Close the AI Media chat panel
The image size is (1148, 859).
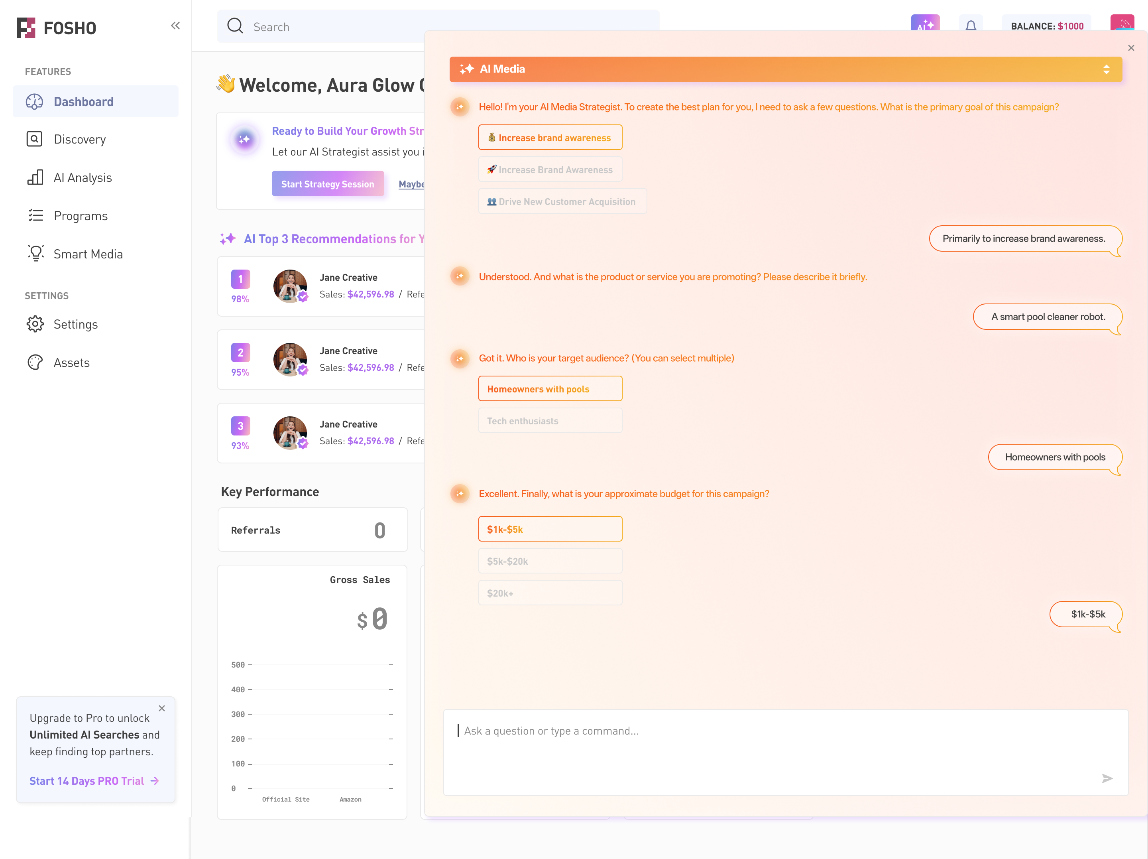click(x=1131, y=48)
